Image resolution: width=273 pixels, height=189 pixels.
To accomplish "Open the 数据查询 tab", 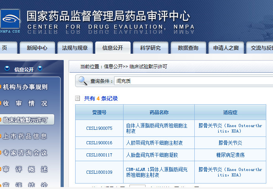I will pyautogui.click(x=188, y=48).
